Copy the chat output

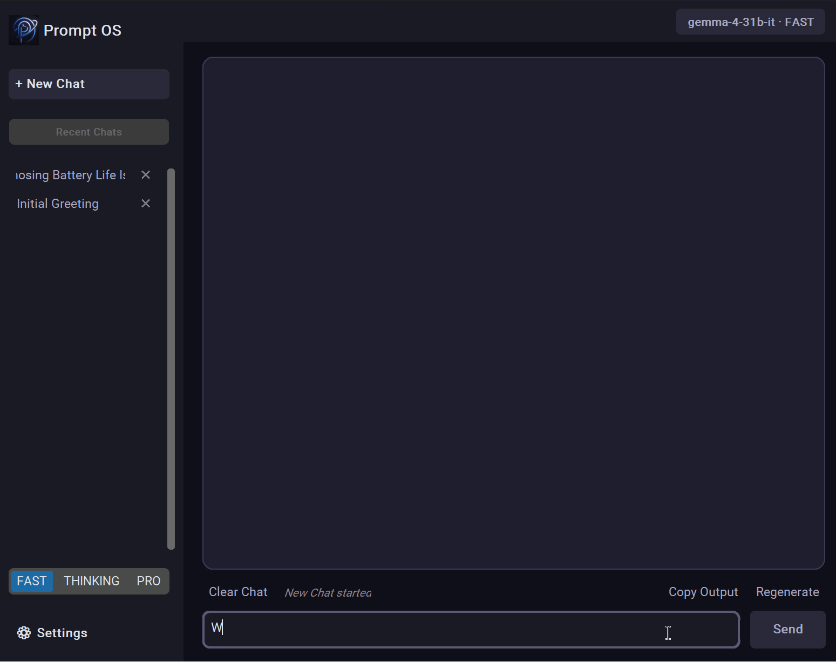703,592
